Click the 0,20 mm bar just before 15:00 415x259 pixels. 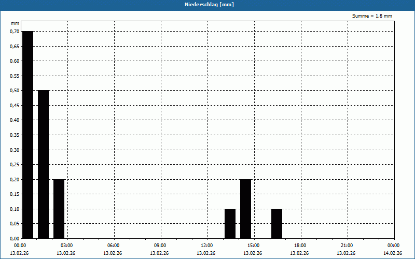click(x=245, y=209)
